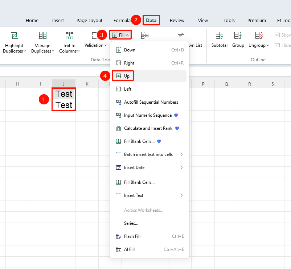Open the Fill dropdown button

click(x=120, y=35)
